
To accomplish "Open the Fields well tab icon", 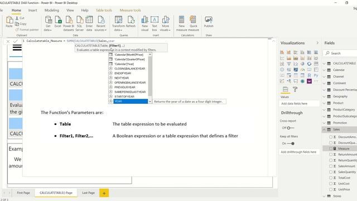I will (x=285, y=89).
